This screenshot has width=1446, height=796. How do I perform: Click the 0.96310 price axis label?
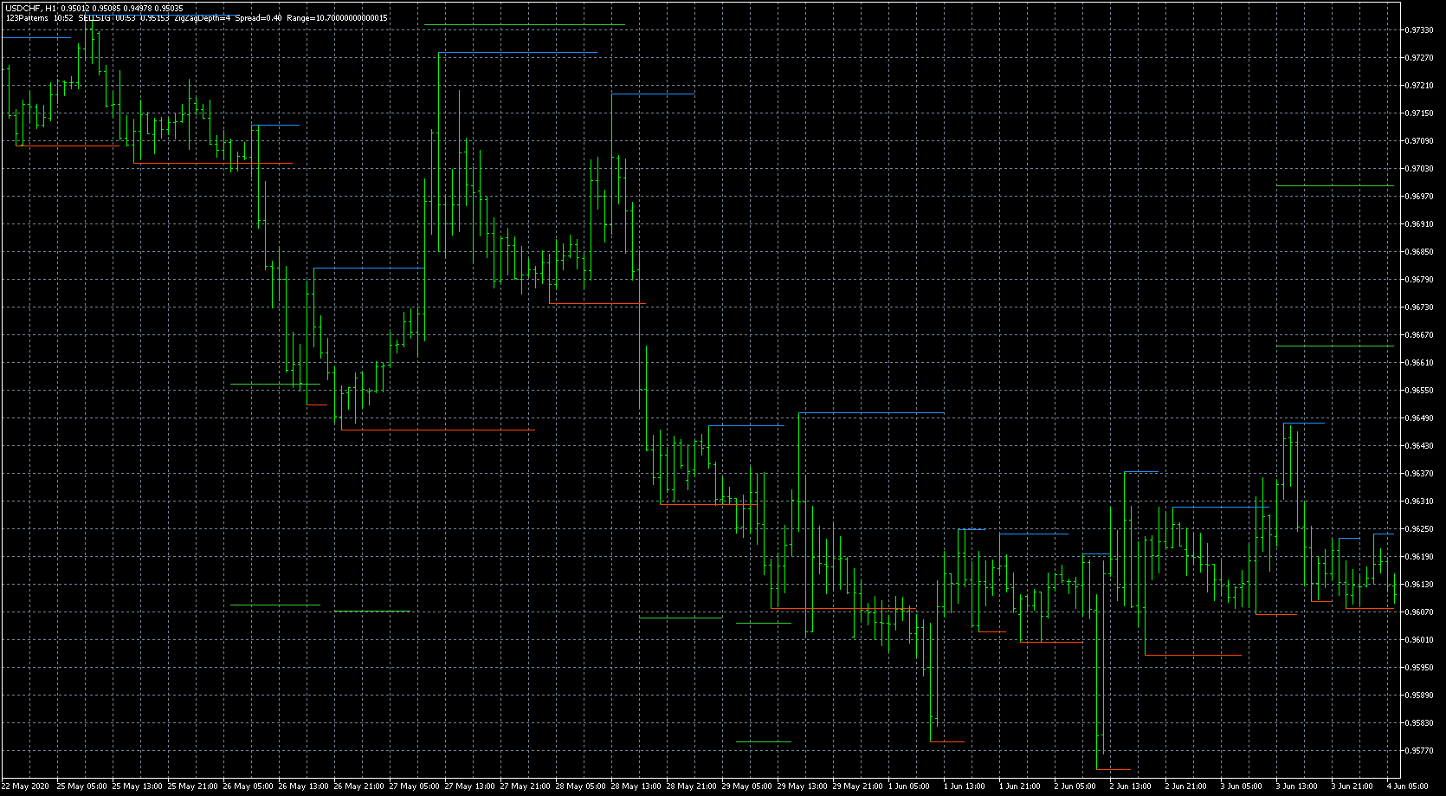[x=1421, y=502]
